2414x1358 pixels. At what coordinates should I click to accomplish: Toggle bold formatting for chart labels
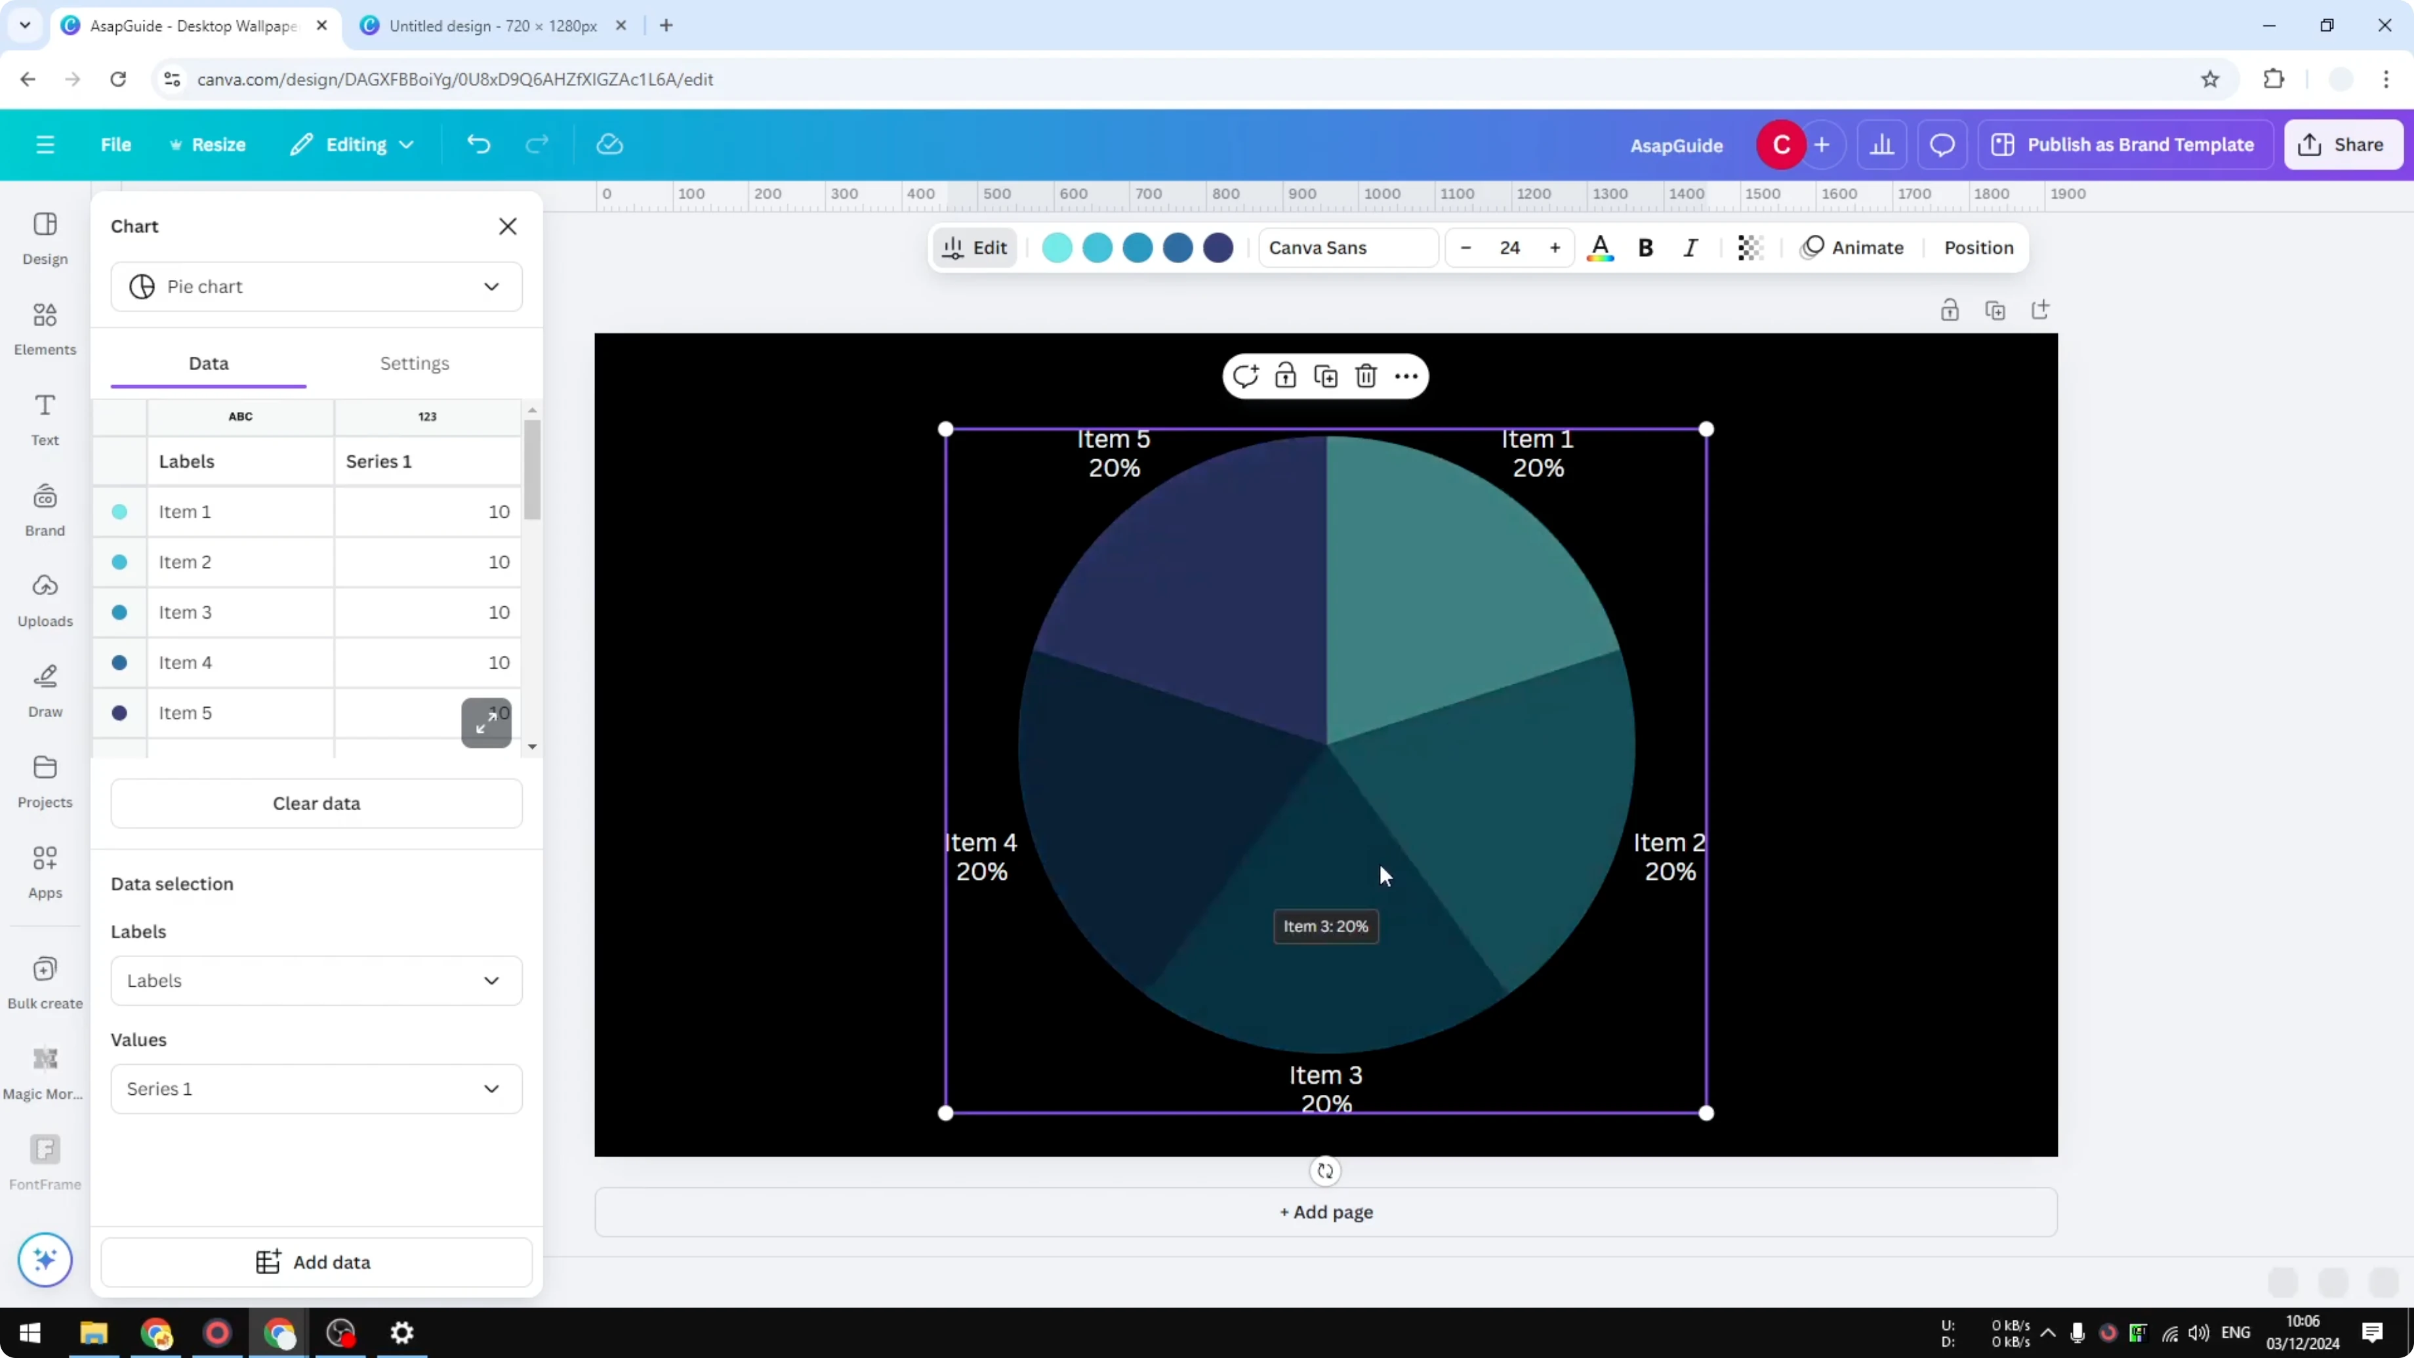pyautogui.click(x=1647, y=247)
